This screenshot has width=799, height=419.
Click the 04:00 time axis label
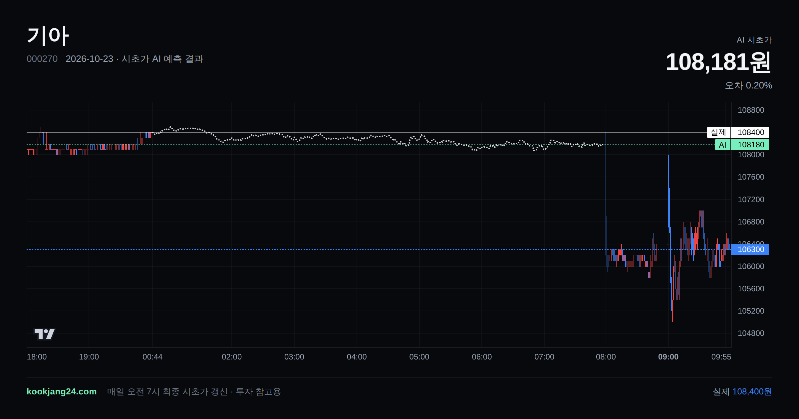point(357,357)
